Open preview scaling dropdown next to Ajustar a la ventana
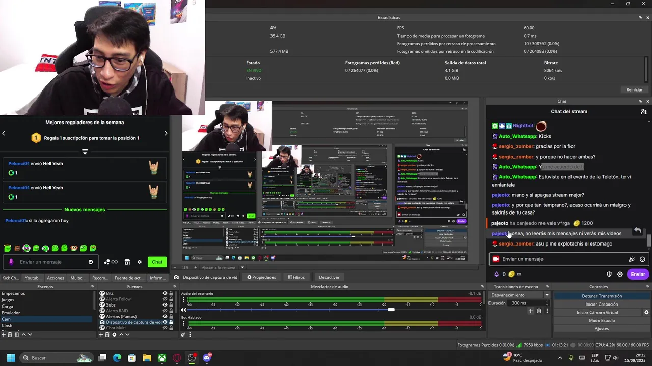Screen dimensions: 652x366 pyautogui.click(x=242, y=267)
